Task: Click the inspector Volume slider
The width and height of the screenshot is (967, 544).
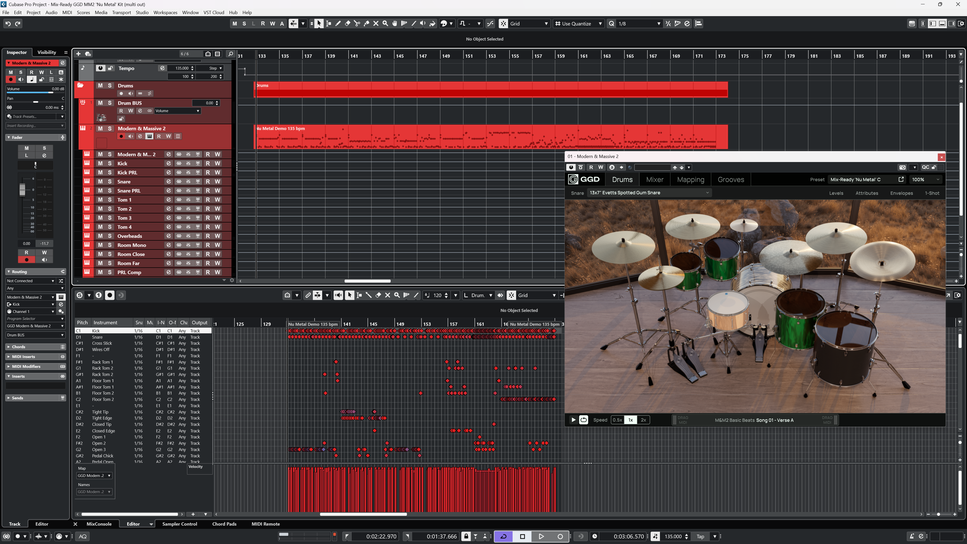Action: tap(35, 92)
